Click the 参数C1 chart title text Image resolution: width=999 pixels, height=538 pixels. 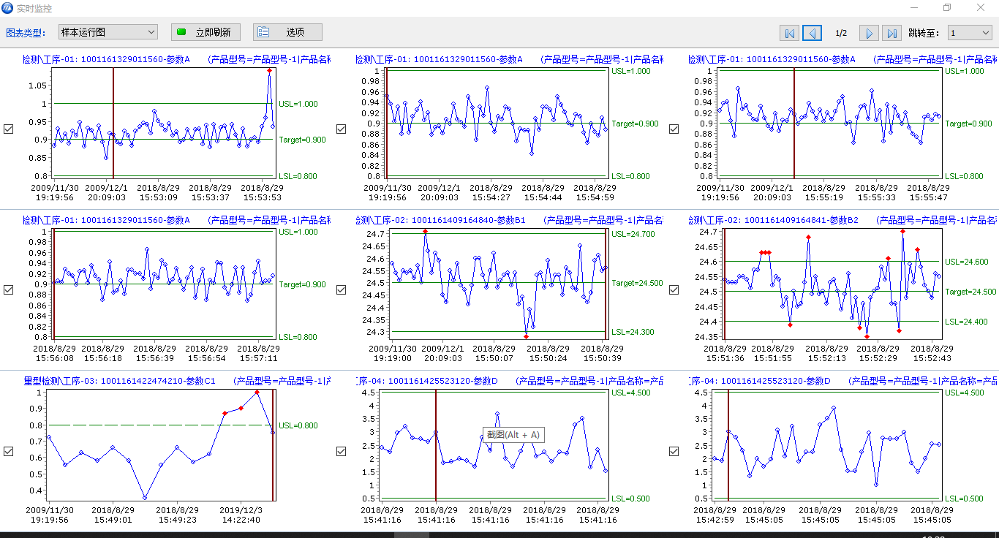(x=119, y=381)
